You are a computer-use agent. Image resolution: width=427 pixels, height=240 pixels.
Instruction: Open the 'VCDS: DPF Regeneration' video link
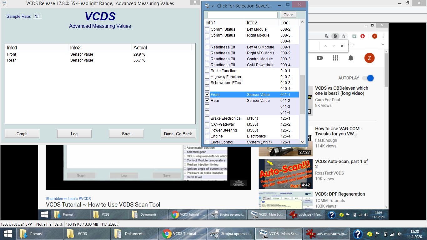(340, 194)
